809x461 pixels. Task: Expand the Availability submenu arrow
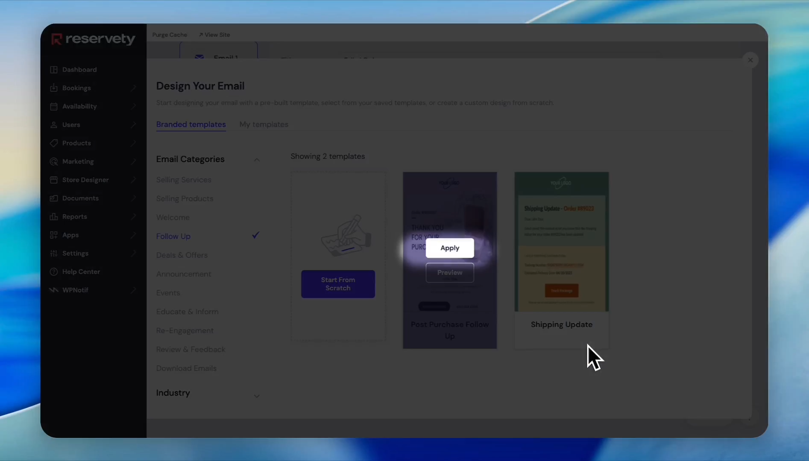pyautogui.click(x=133, y=106)
